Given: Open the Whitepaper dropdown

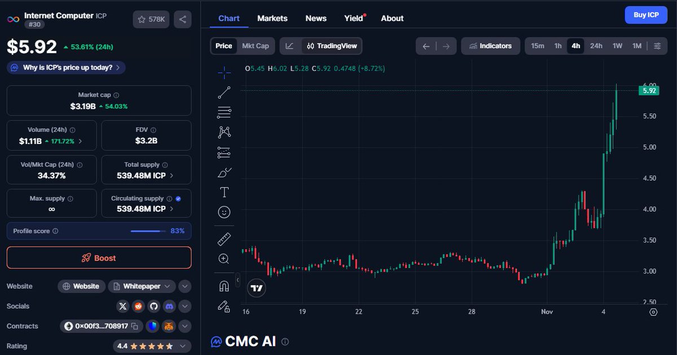Looking at the screenshot, I should pyautogui.click(x=142, y=286).
